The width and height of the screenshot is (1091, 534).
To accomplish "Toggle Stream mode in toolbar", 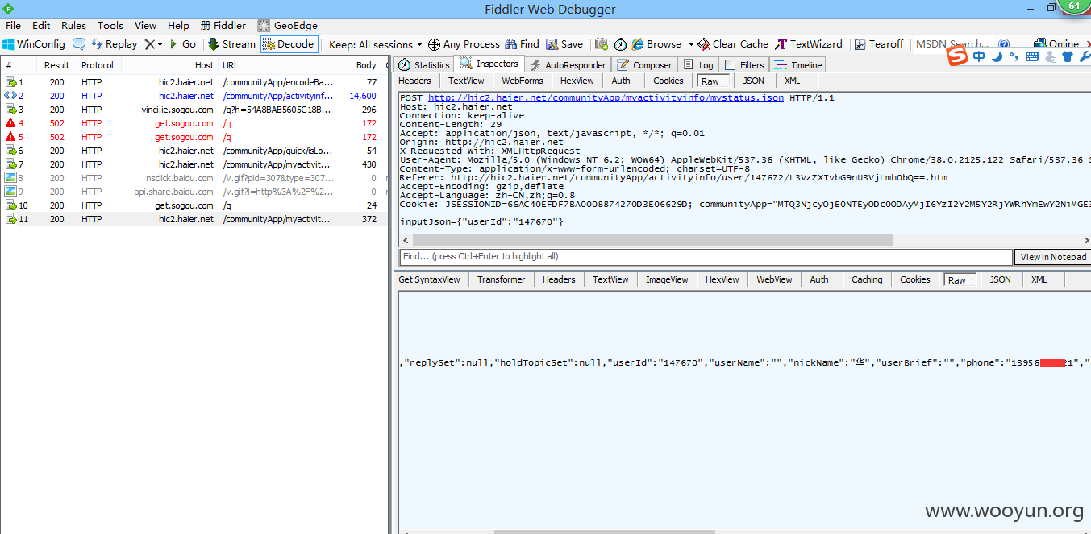I will [231, 44].
